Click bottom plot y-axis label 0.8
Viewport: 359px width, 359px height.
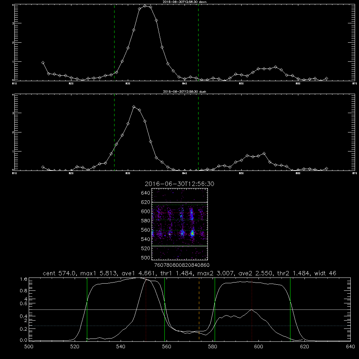tap(24, 291)
